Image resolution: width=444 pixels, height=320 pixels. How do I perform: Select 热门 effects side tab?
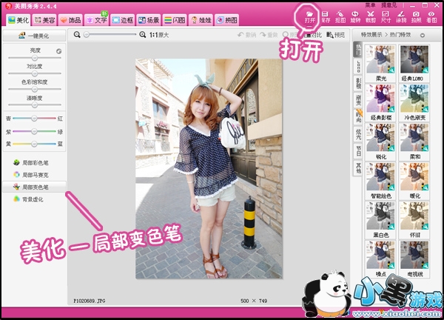click(358, 50)
